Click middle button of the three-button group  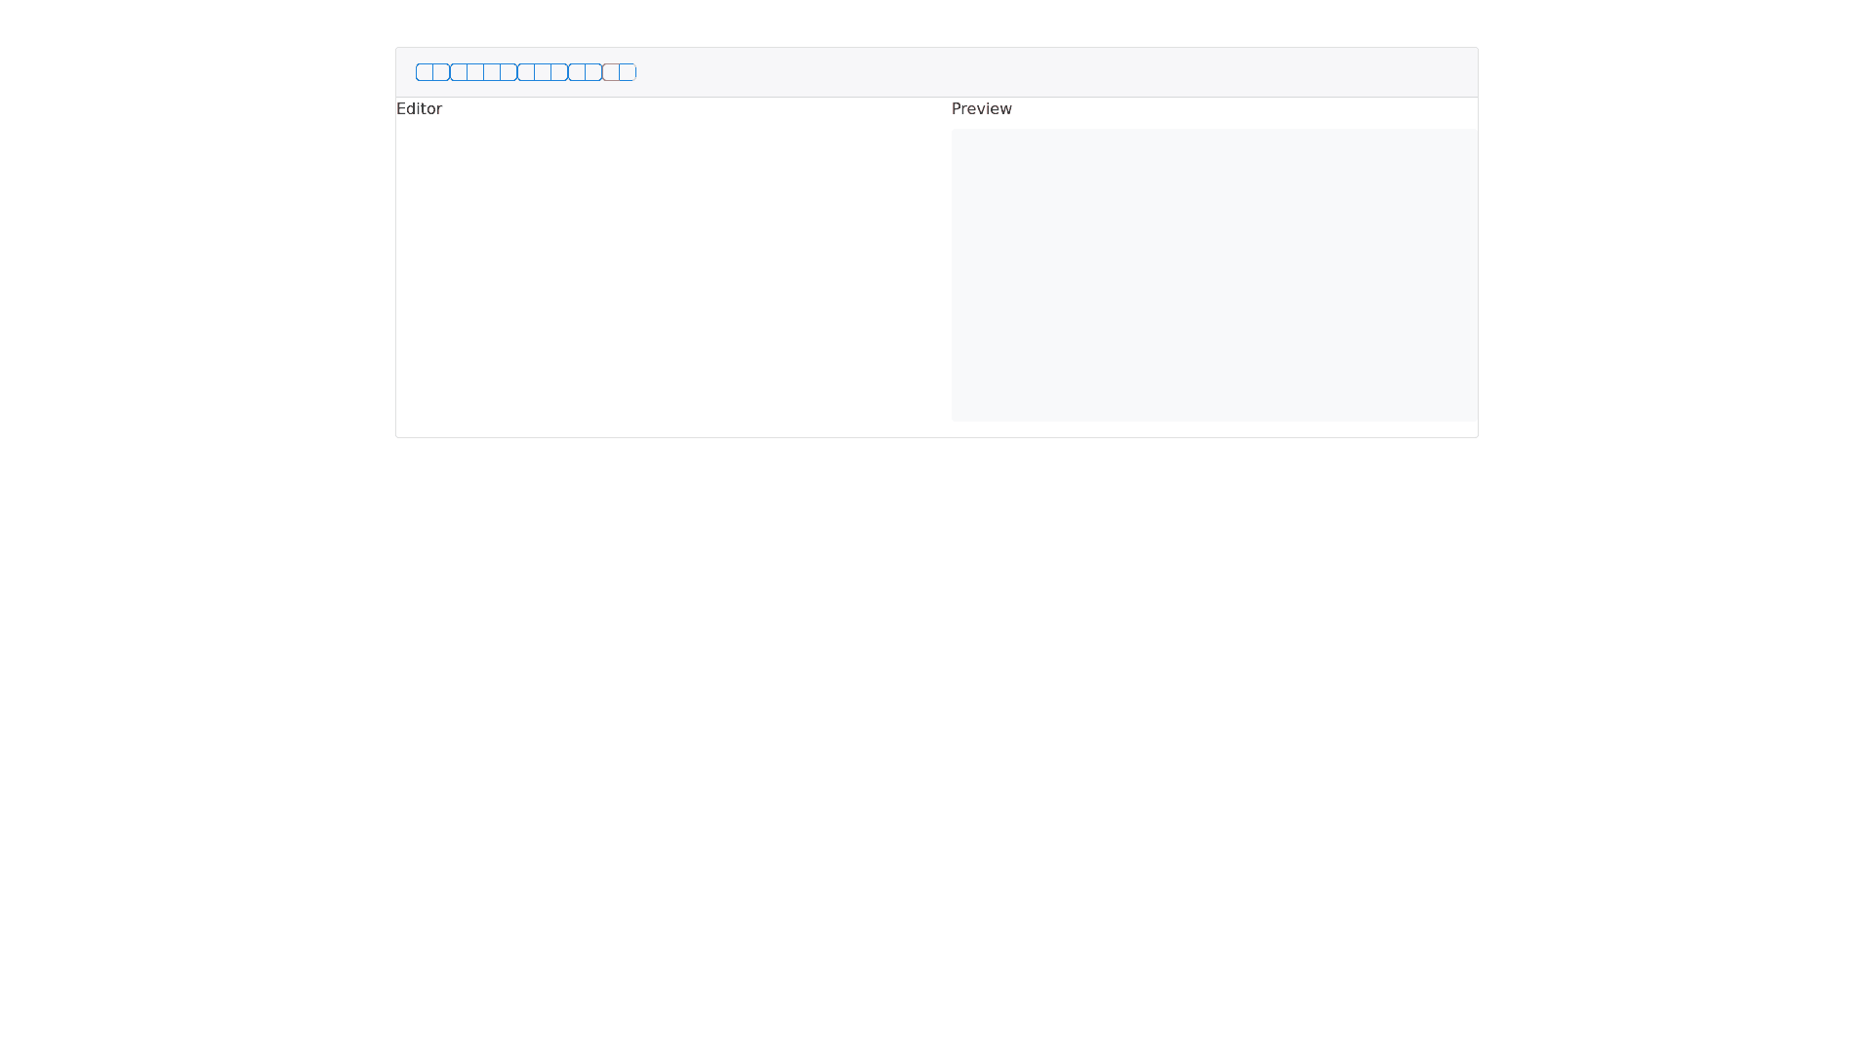tap(543, 72)
